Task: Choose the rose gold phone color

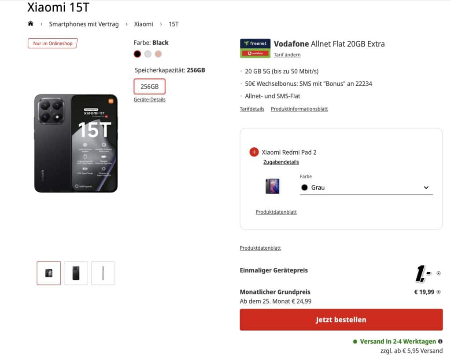Action: (158, 54)
